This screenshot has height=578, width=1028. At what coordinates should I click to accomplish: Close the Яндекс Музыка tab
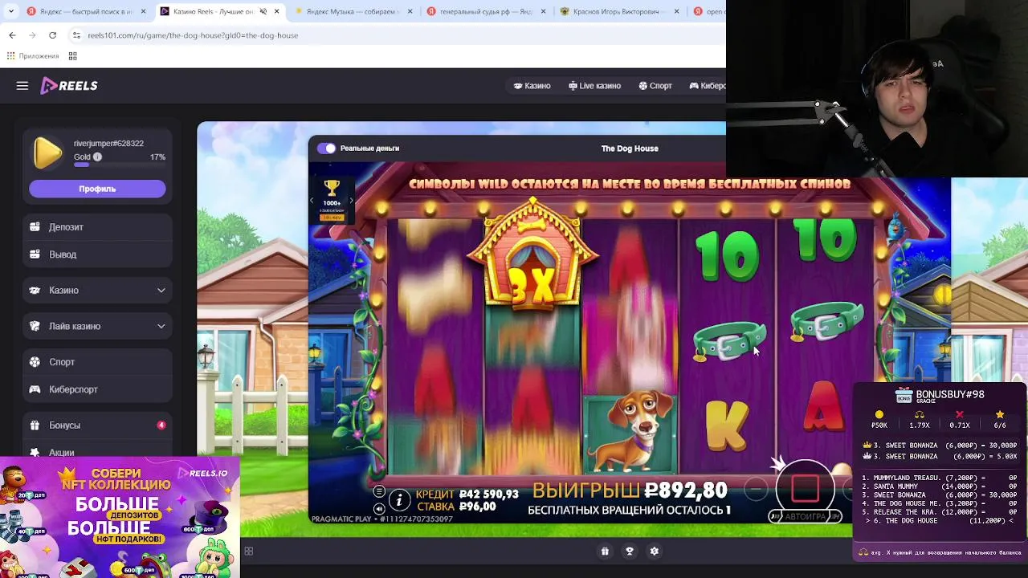(x=410, y=11)
